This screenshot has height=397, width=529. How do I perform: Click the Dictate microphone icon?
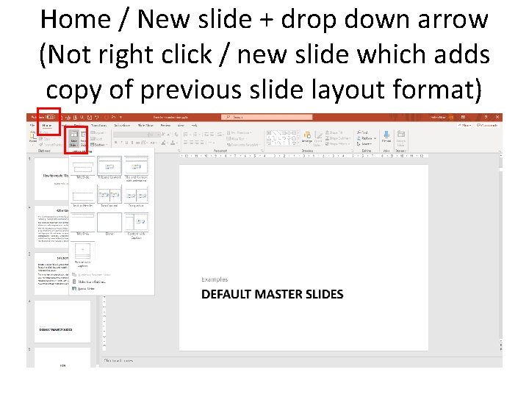tap(386, 137)
